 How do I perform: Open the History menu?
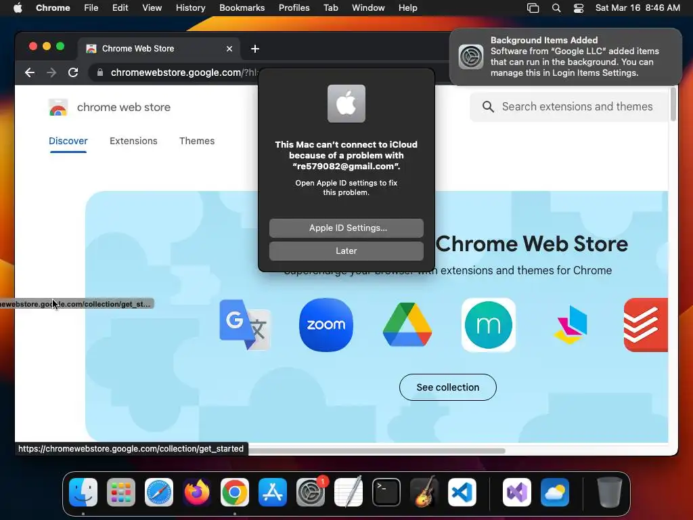coord(190,7)
